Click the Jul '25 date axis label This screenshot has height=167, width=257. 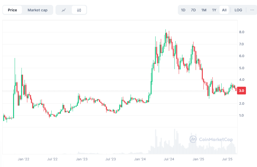[x=227, y=159]
